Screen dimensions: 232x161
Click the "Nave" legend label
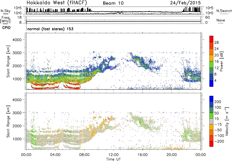click(x=221, y=20)
